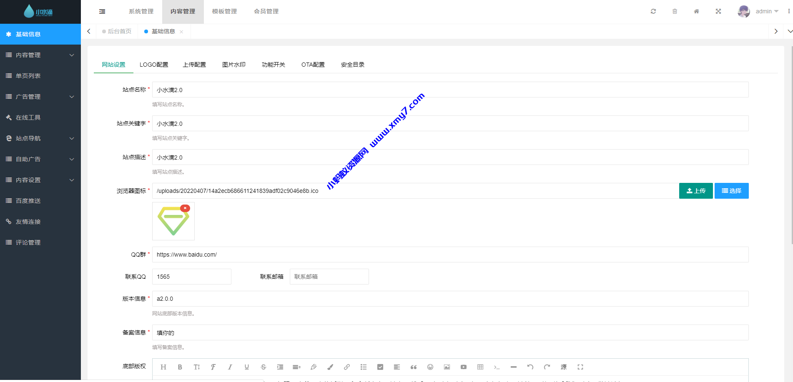
Task: Remove the favicon via the red X badge
Action: (185, 208)
